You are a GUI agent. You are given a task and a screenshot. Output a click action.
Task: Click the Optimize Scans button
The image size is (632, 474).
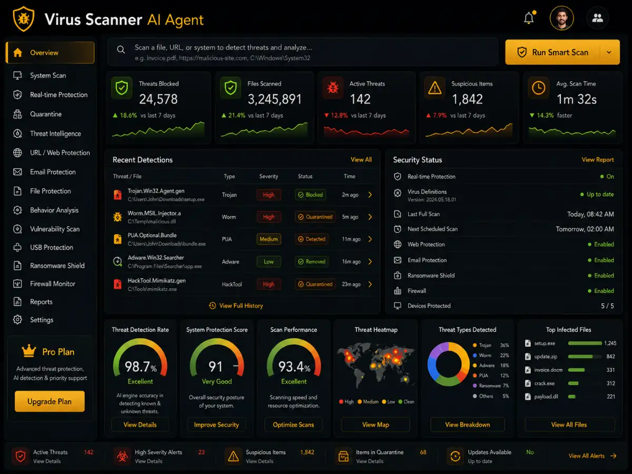click(293, 425)
